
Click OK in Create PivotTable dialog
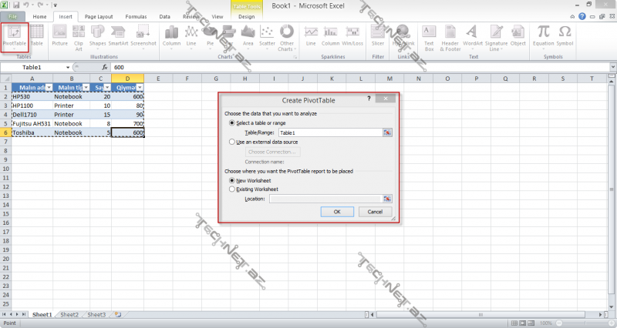pos(337,212)
